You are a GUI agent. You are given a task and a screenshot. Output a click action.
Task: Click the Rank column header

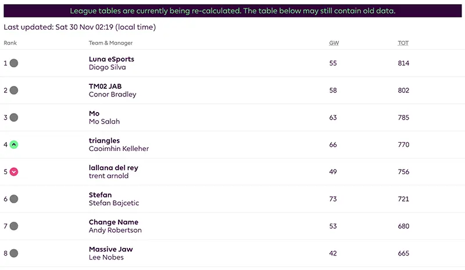pos(10,43)
